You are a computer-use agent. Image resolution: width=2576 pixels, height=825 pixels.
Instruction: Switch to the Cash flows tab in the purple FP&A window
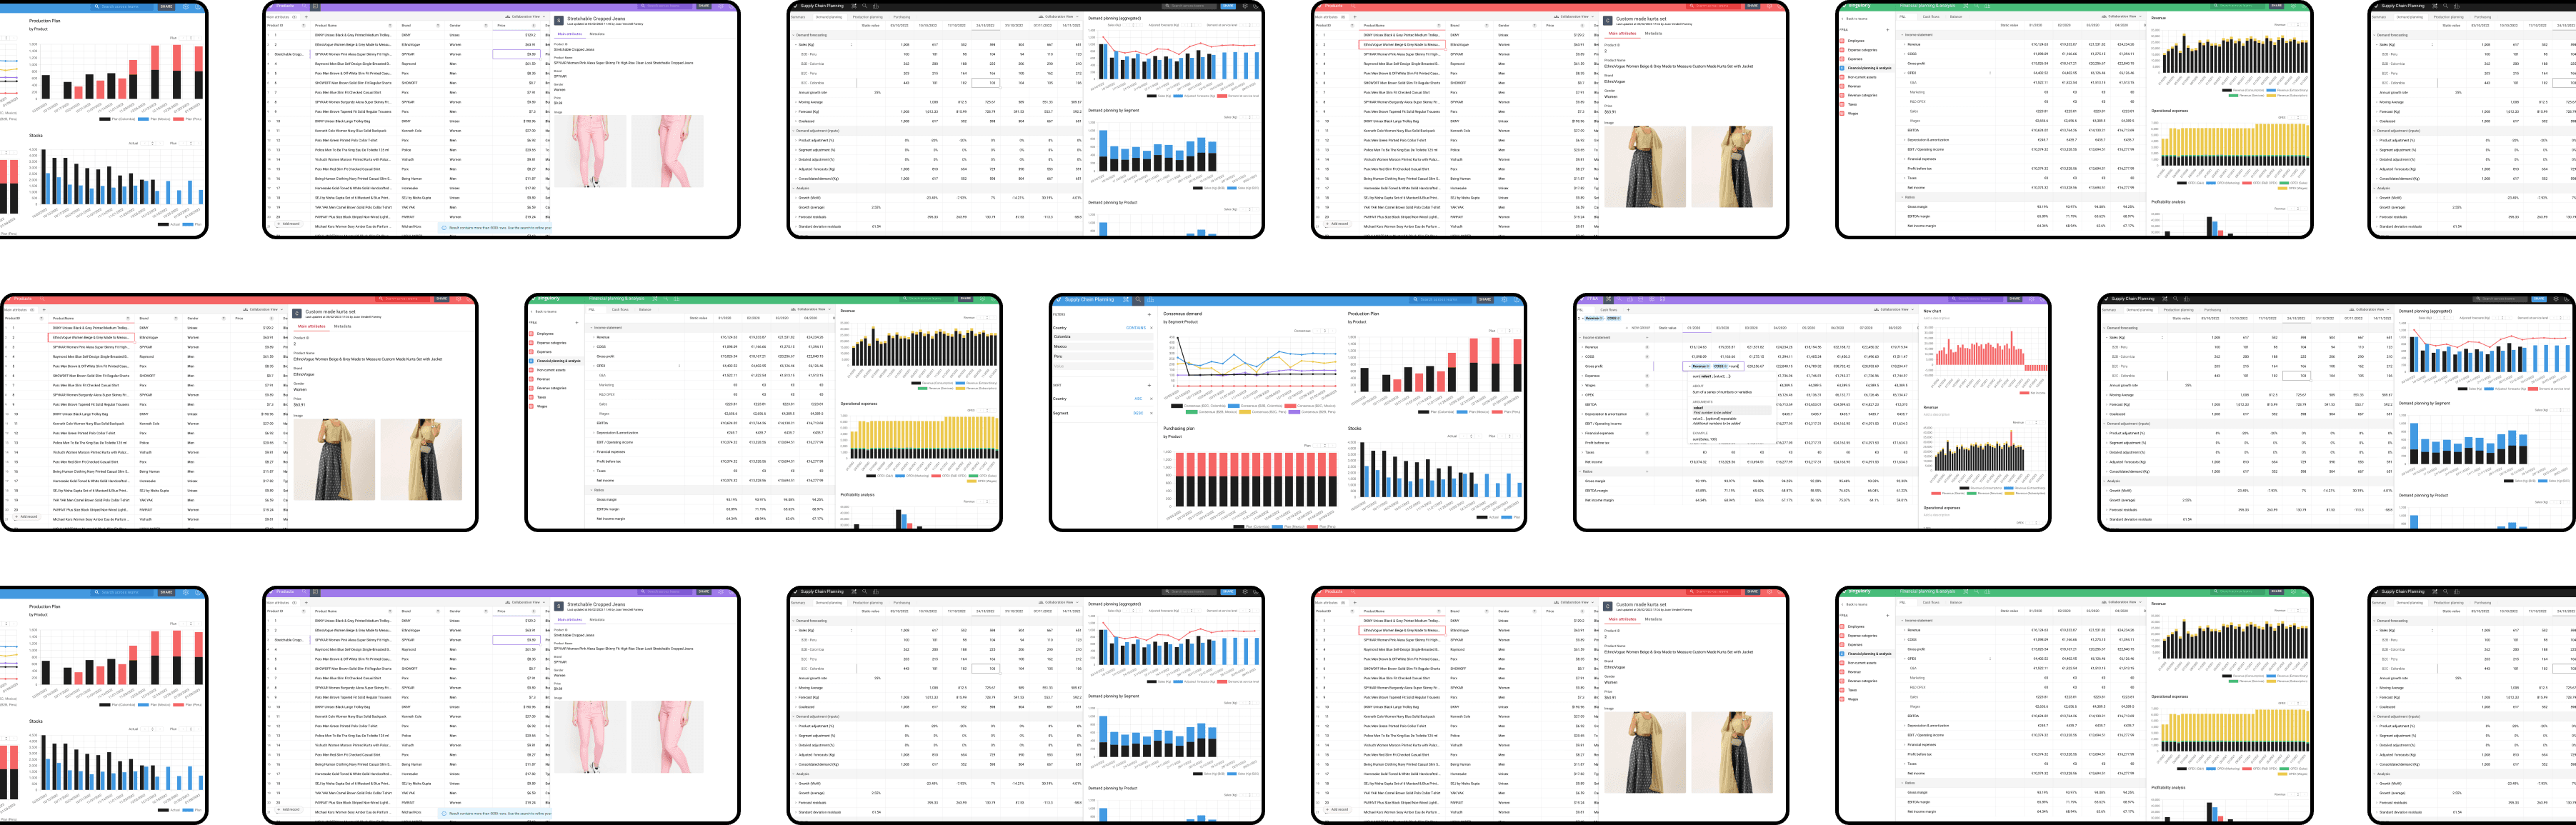[1609, 310]
